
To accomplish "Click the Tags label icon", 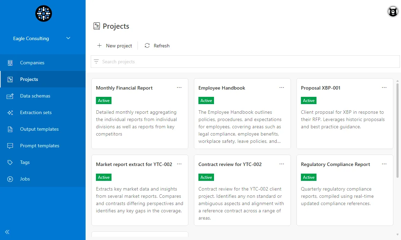I will coord(10,162).
